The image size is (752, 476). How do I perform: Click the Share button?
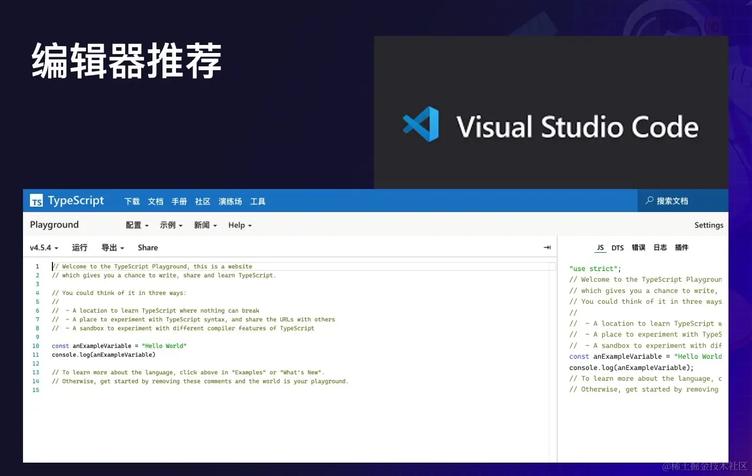tap(148, 247)
